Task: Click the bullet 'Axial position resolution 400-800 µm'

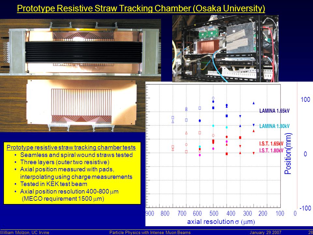Action: 69,192
